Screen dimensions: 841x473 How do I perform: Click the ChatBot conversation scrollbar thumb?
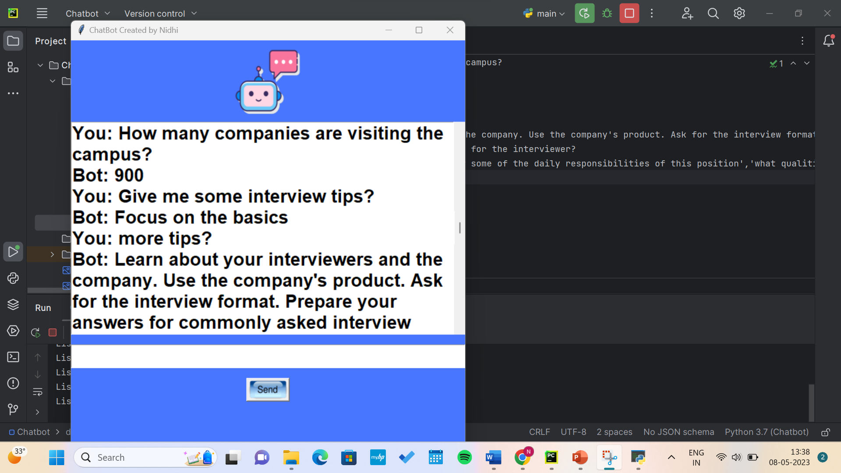(459, 228)
